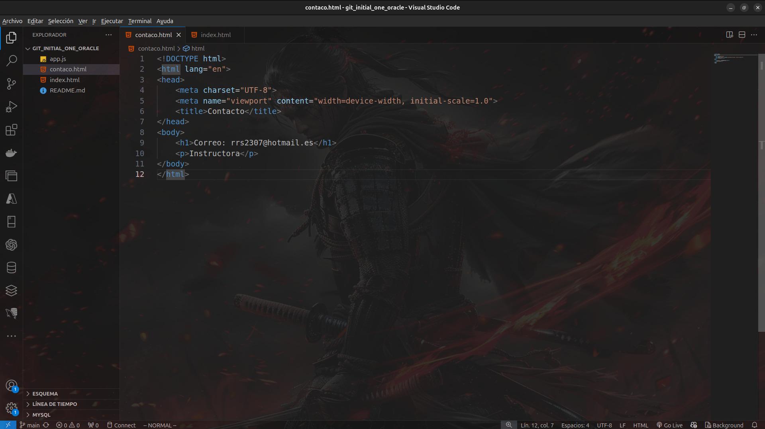
Task: Open the Extensions view icon
Action: [11, 130]
